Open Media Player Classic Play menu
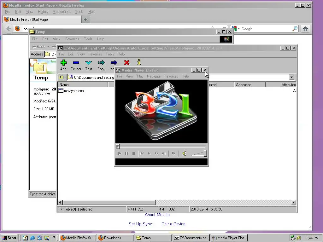 coord(140,76)
